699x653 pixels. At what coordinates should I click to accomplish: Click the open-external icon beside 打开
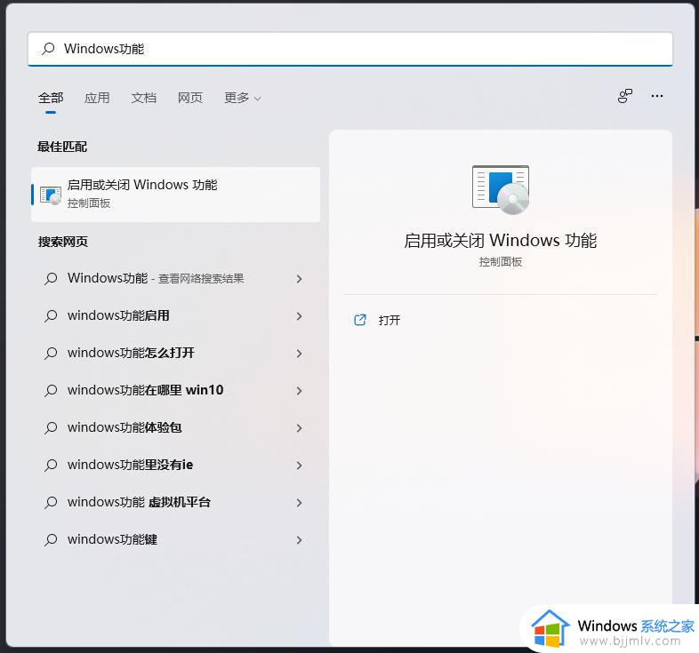click(x=360, y=320)
